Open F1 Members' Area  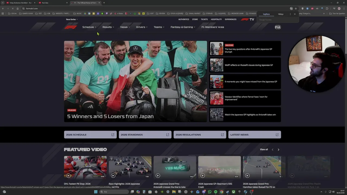[213, 27]
